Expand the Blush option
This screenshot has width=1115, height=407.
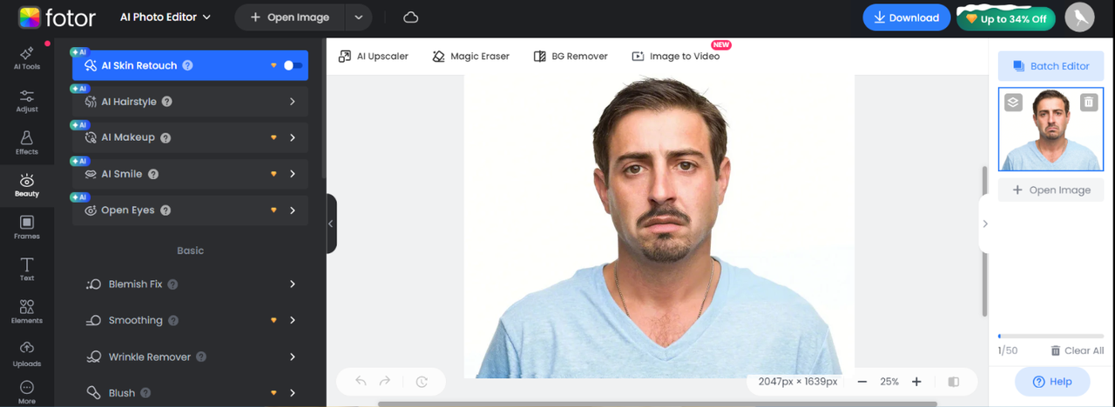(x=293, y=393)
